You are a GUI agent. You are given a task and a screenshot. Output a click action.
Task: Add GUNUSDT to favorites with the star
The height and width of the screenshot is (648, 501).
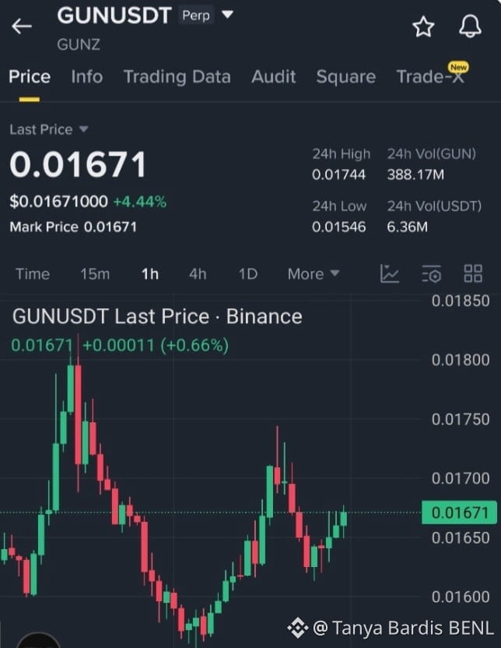[423, 26]
